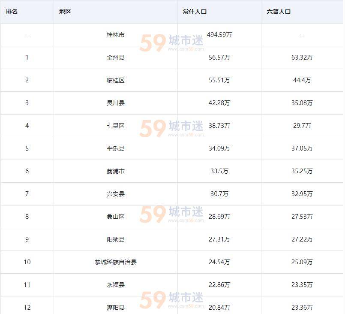
Task: Click the 七星区 region entry
Action: pyautogui.click(x=116, y=126)
